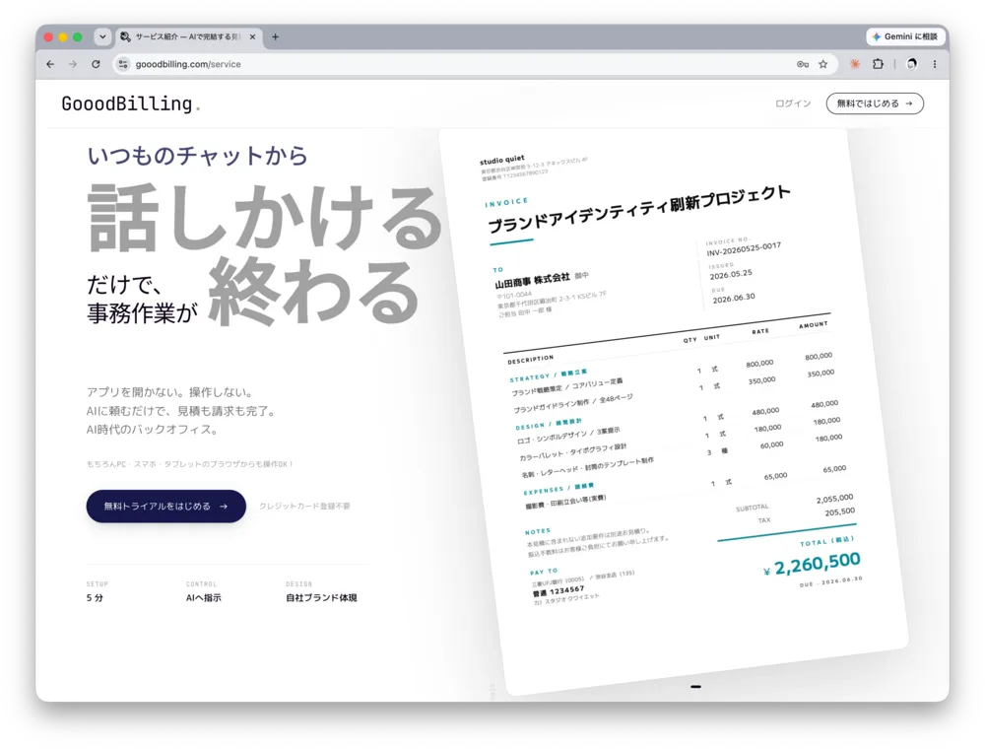The image size is (985, 749).
Task: Click the invoice total ¥ 2,260,500
Action: [x=812, y=565]
